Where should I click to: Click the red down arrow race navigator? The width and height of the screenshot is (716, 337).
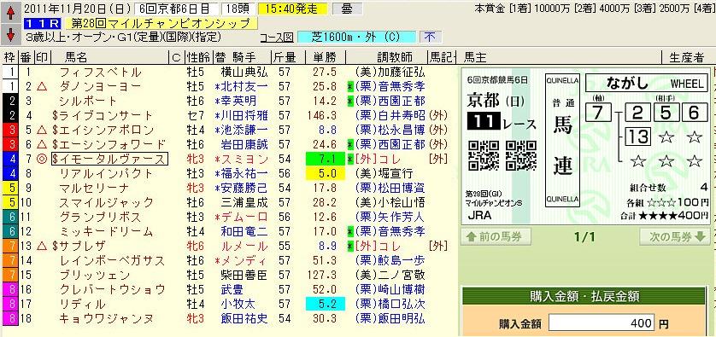coord(10,34)
